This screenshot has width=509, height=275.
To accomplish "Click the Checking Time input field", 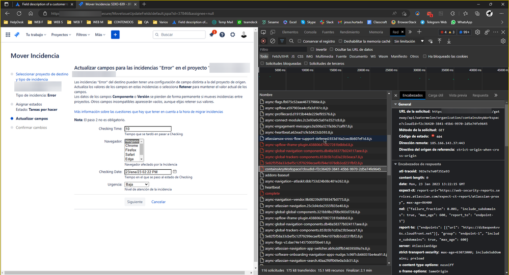I will 148,129.
